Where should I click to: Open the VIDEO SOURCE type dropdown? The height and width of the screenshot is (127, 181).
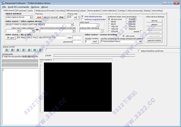[x=31, y=17]
